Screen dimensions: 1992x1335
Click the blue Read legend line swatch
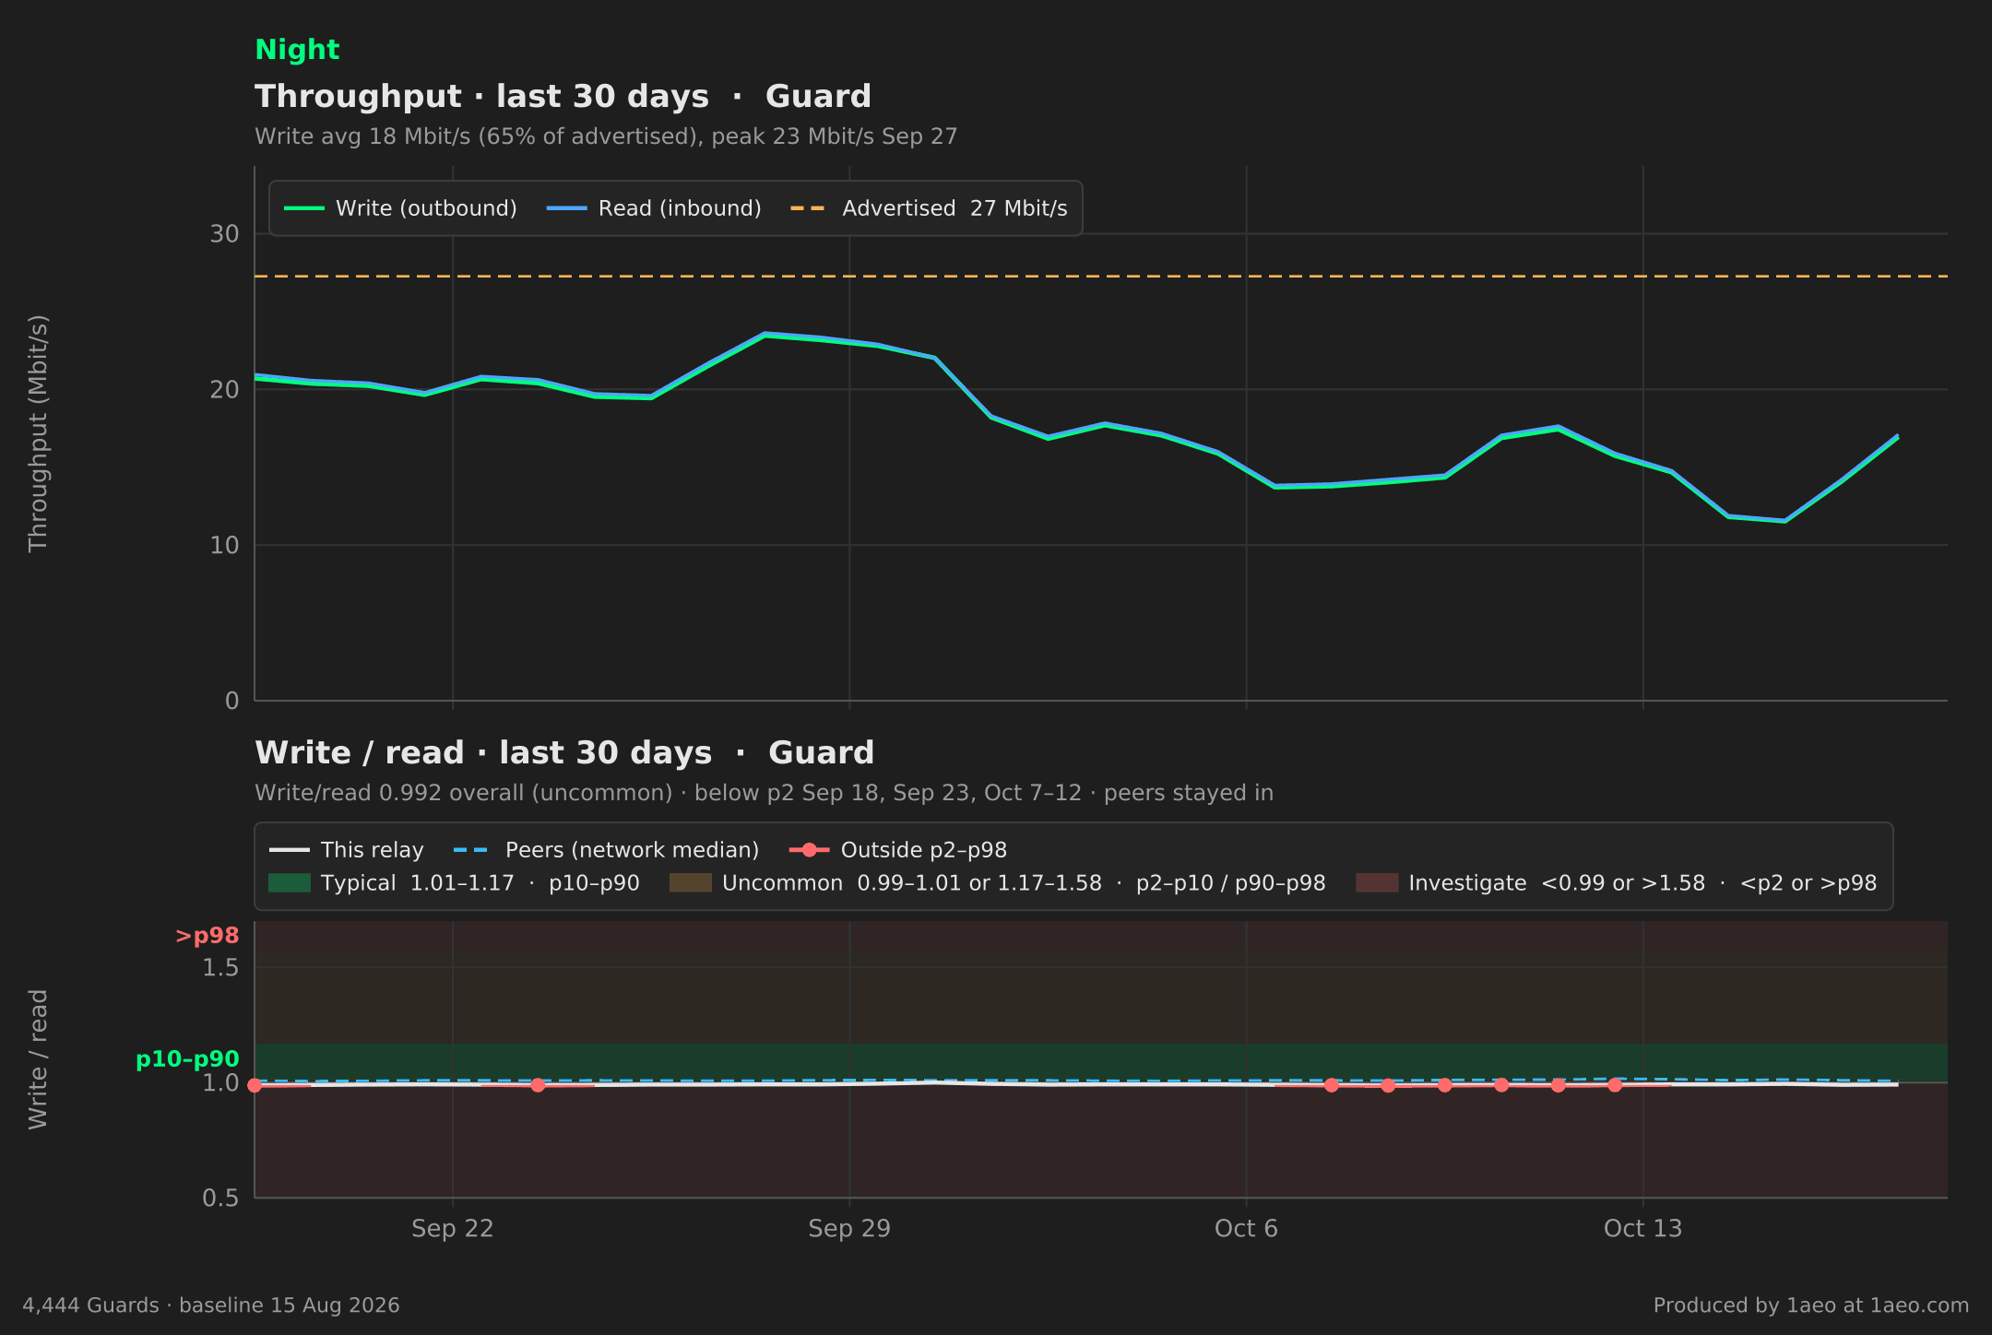567,208
